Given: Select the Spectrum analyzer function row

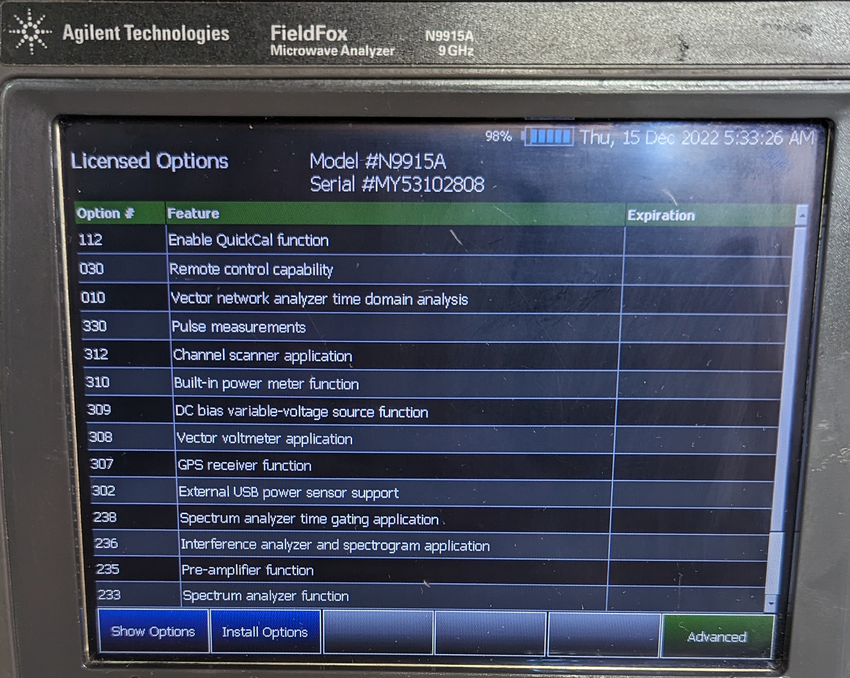Looking at the screenshot, I should pos(266,596).
